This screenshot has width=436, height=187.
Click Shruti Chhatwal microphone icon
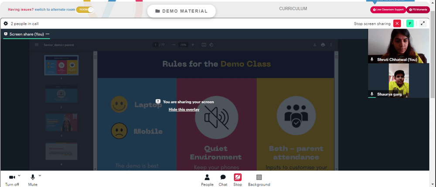coord(372,60)
